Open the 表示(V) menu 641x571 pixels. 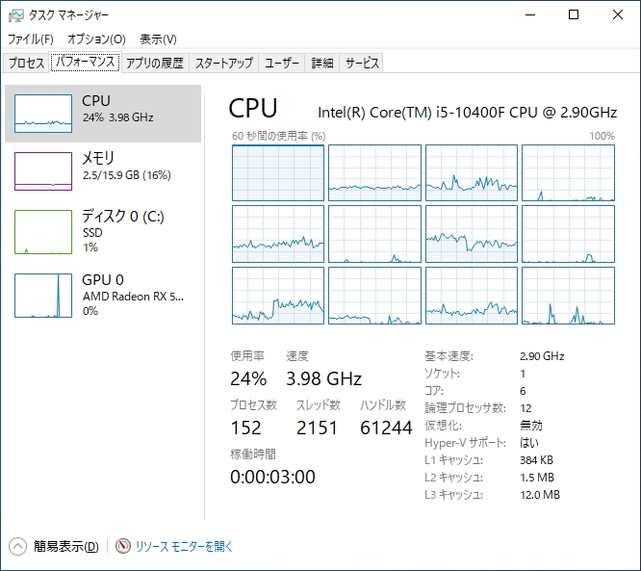(158, 39)
